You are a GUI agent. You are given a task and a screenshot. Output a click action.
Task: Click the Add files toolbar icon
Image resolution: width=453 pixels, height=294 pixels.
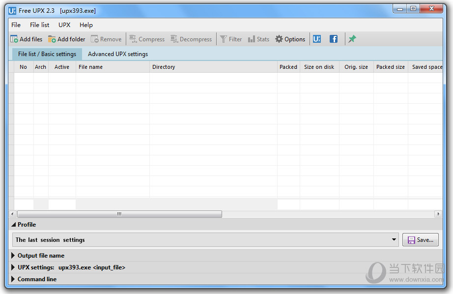14,39
